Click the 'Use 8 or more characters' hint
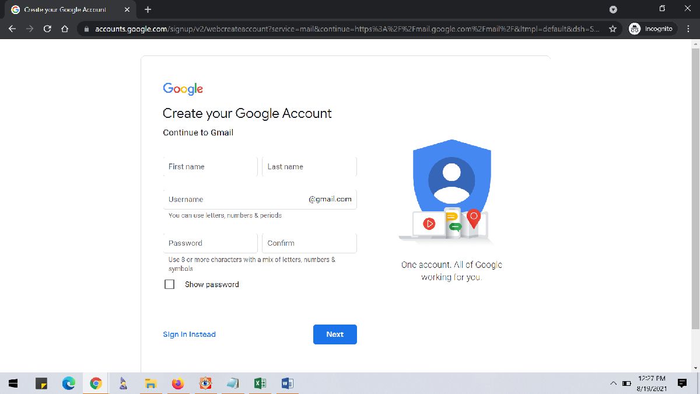Viewport: 700px width, 394px height. point(252,264)
